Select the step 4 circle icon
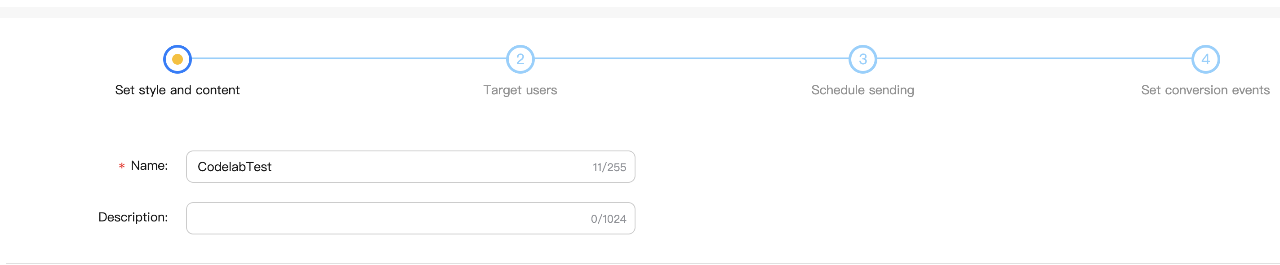The height and width of the screenshot is (265, 1280). point(1205,59)
